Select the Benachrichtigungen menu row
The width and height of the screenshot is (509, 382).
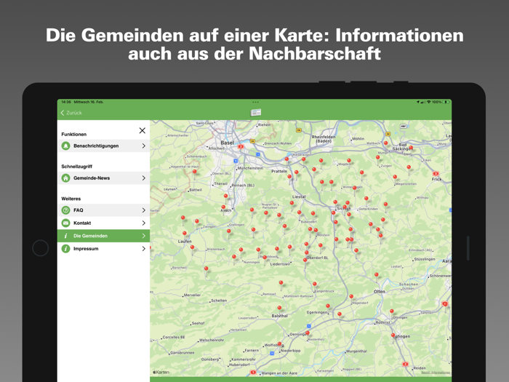103,146
